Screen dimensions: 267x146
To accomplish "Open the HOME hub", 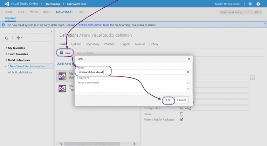I will click(8, 12).
